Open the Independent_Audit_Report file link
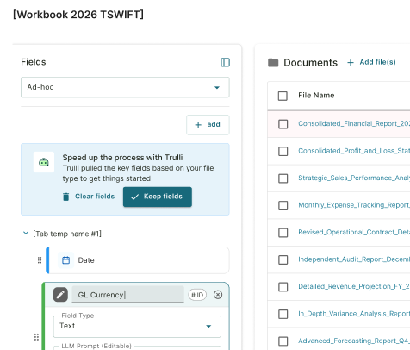 pyautogui.click(x=354, y=259)
